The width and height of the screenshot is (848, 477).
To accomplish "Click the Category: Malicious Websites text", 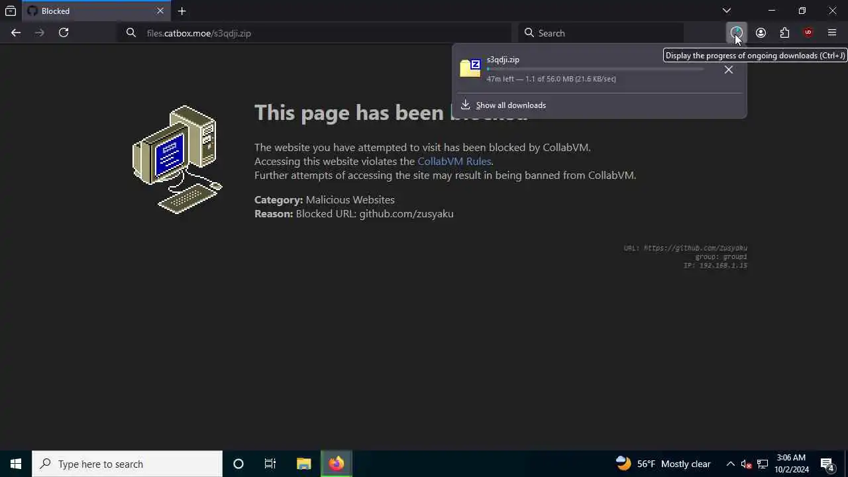I will tap(325, 199).
